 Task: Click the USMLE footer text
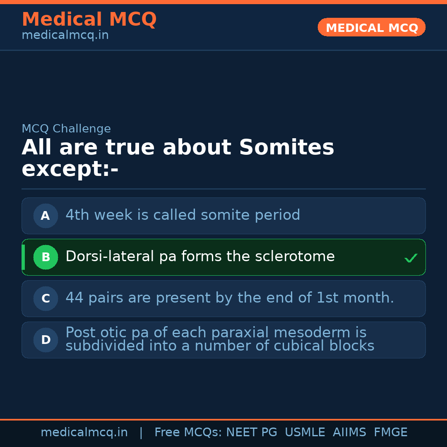click(305, 433)
